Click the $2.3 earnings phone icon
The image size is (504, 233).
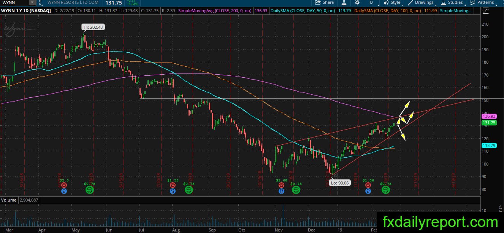(63, 185)
